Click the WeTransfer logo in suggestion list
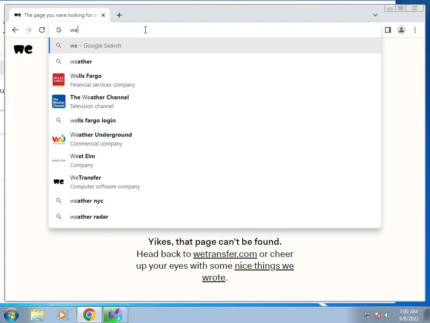Viewport: 430px width, 323px height. pos(59,182)
